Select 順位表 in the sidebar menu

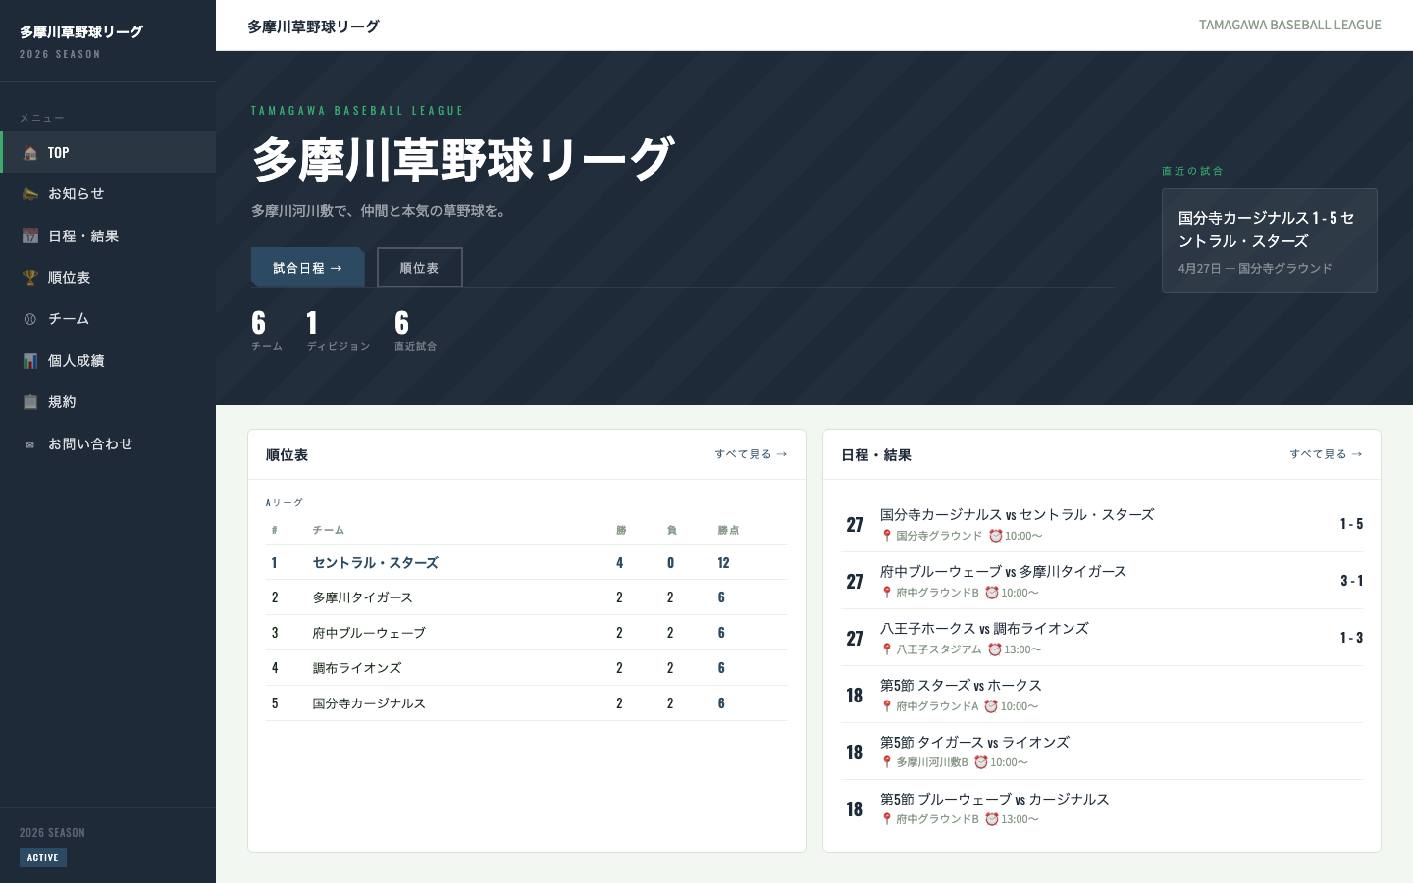[108, 278]
